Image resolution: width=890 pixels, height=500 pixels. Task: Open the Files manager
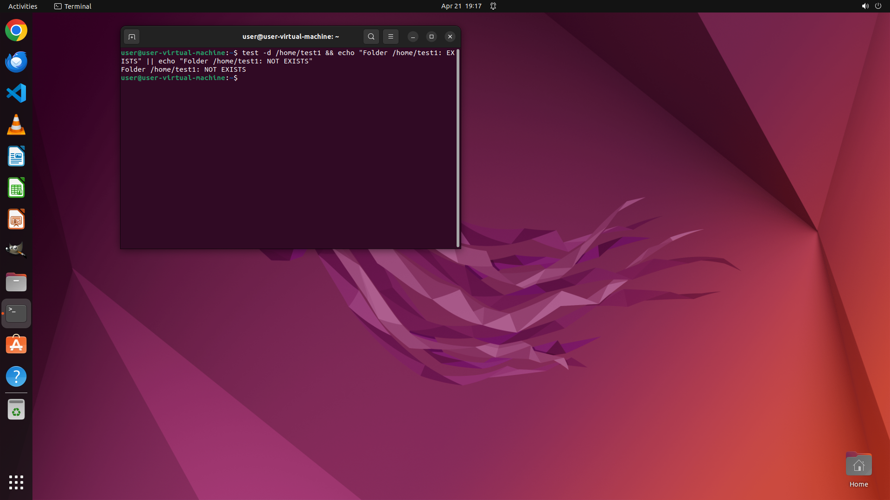tap(16, 282)
